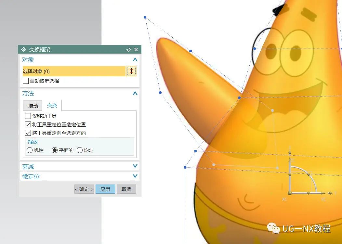
Task: Click the triad origin sphere handle
Action: (290, 193)
